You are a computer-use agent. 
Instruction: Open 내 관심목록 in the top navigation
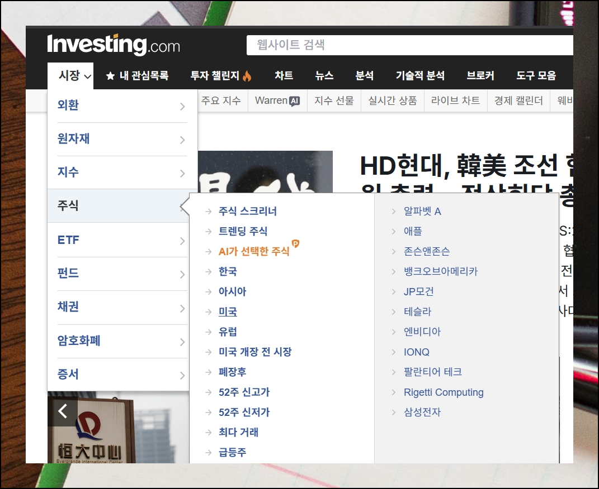pos(144,75)
